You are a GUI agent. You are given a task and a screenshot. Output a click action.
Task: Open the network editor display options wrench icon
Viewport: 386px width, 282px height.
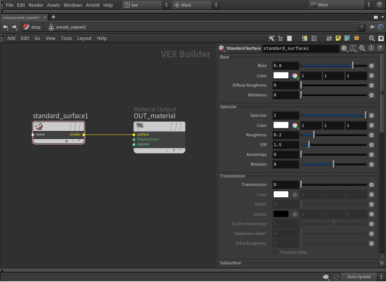click(271, 38)
